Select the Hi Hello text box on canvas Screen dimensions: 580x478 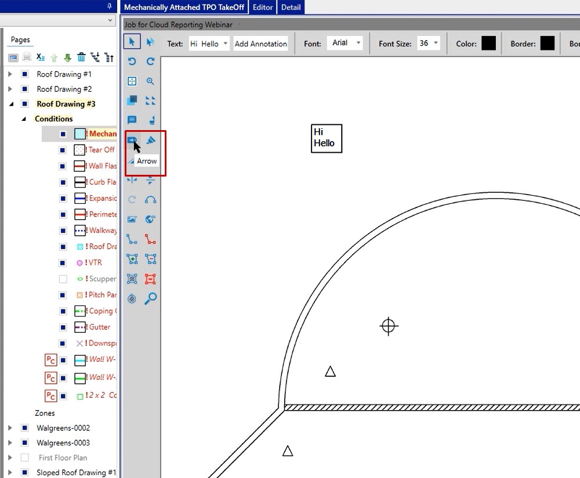tap(326, 138)
